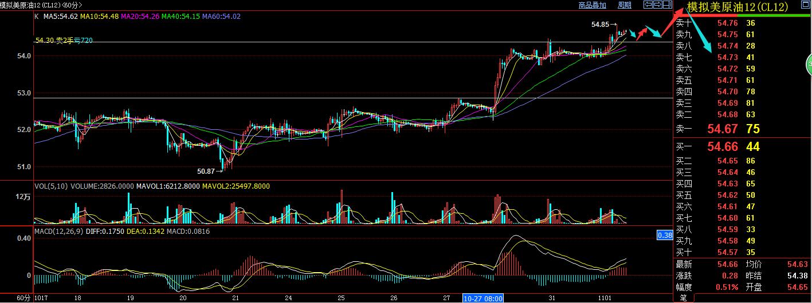The width and height of the screenshot is (812, 303).
Task: Click the 幅度 percentage 0.51%
Action: point(726,287)
